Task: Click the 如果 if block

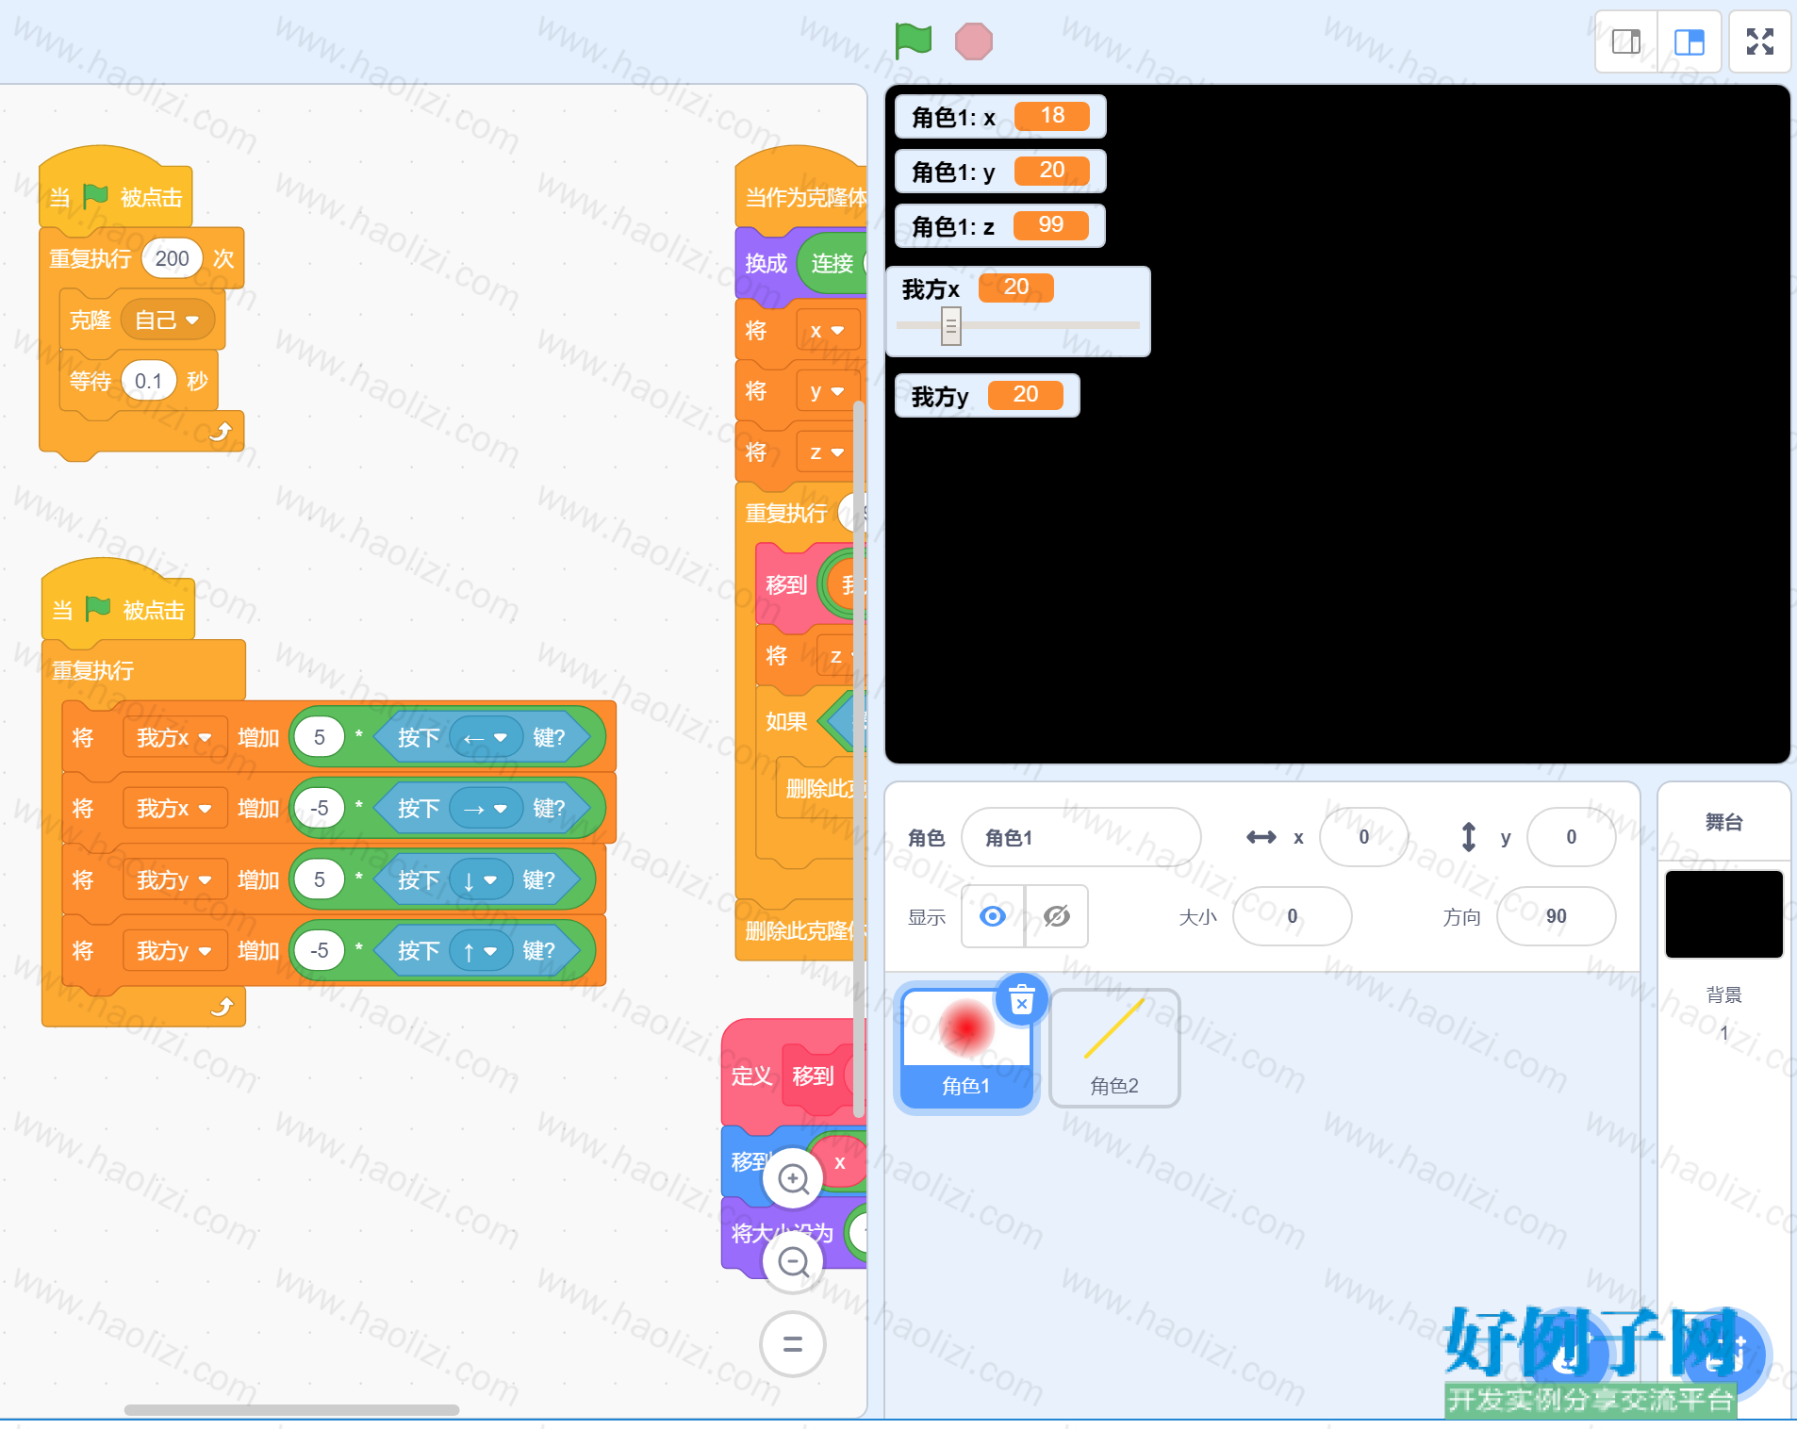Action: (x=786, y=721)
